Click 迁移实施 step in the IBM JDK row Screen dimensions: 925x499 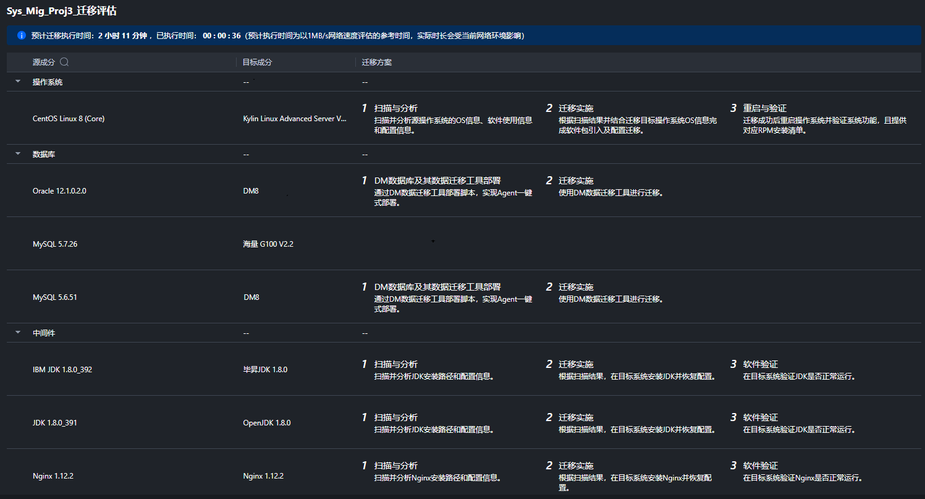tap(576, 364)
